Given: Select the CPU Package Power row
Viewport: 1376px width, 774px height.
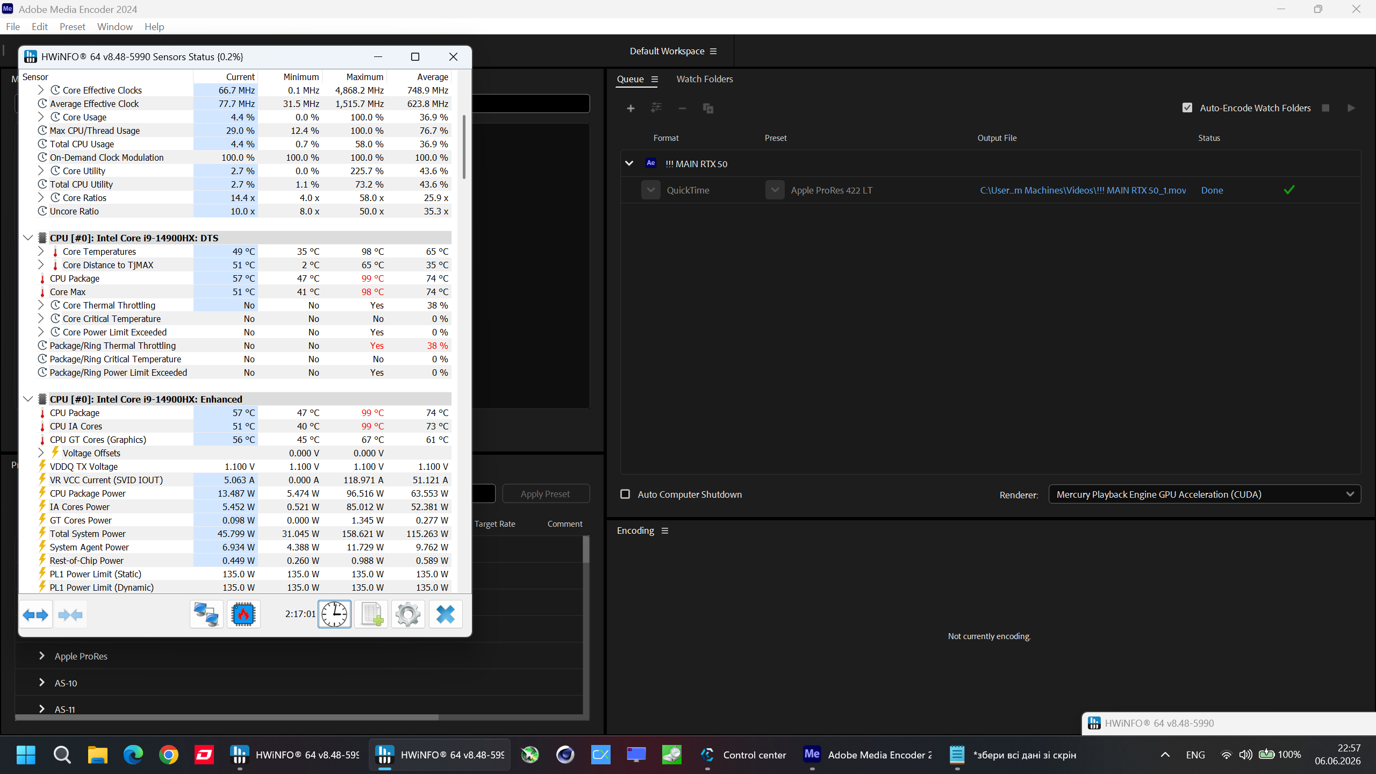Looking at the screenshot, I should [x=235, y=493].
